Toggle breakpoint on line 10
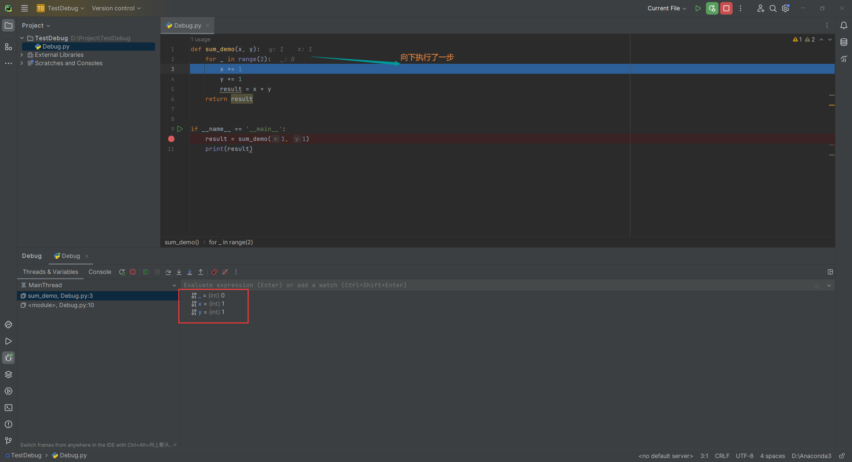852x462 pixels. coord(171,139)
